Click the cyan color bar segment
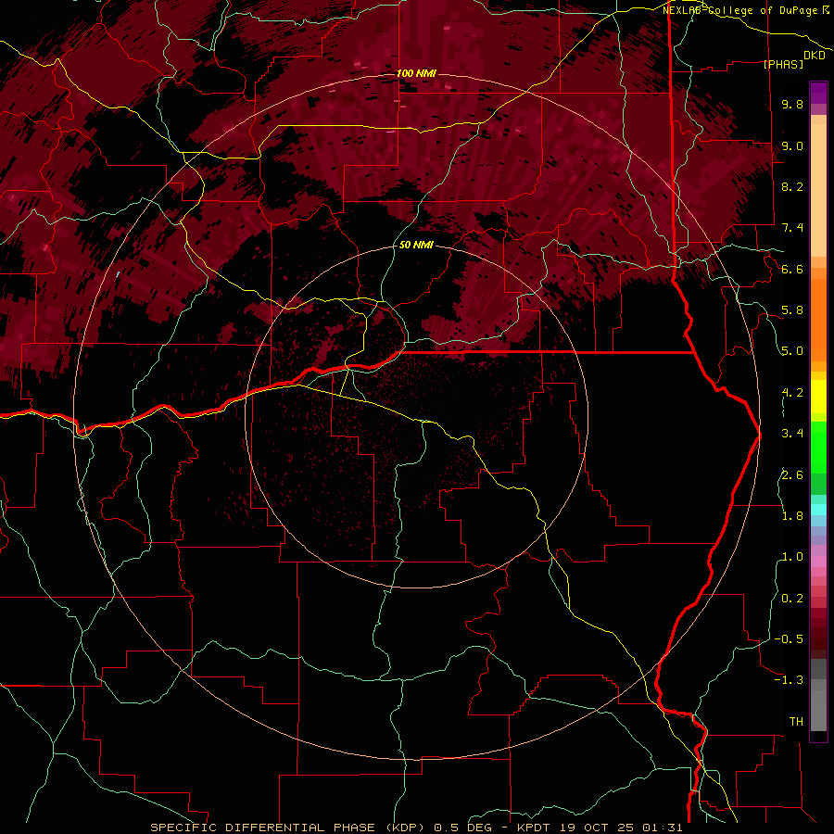 pos(818,510)
